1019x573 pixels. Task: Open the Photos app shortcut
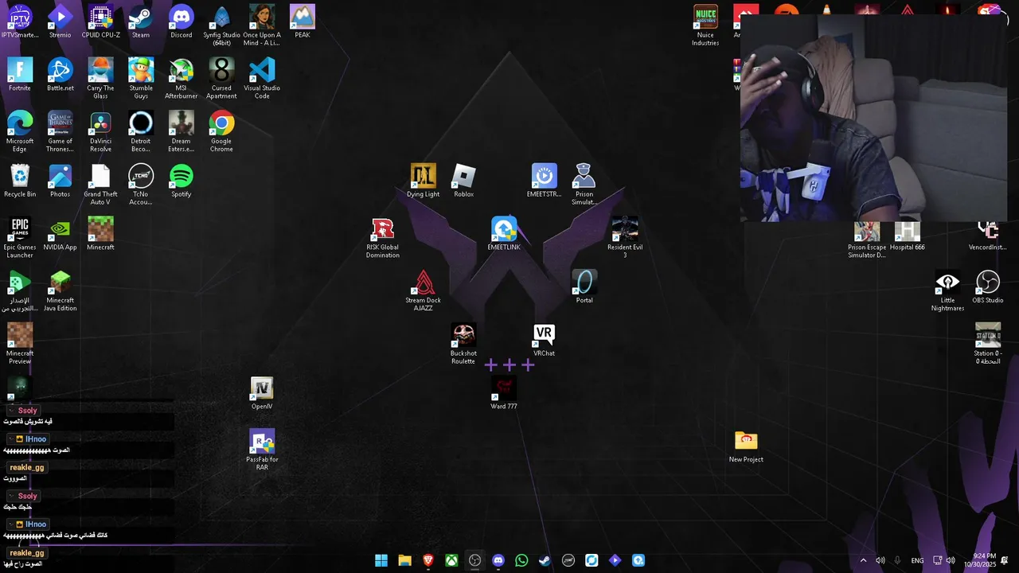[60, 181]
